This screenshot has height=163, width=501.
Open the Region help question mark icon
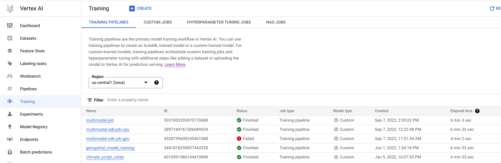tap(157, 83)
